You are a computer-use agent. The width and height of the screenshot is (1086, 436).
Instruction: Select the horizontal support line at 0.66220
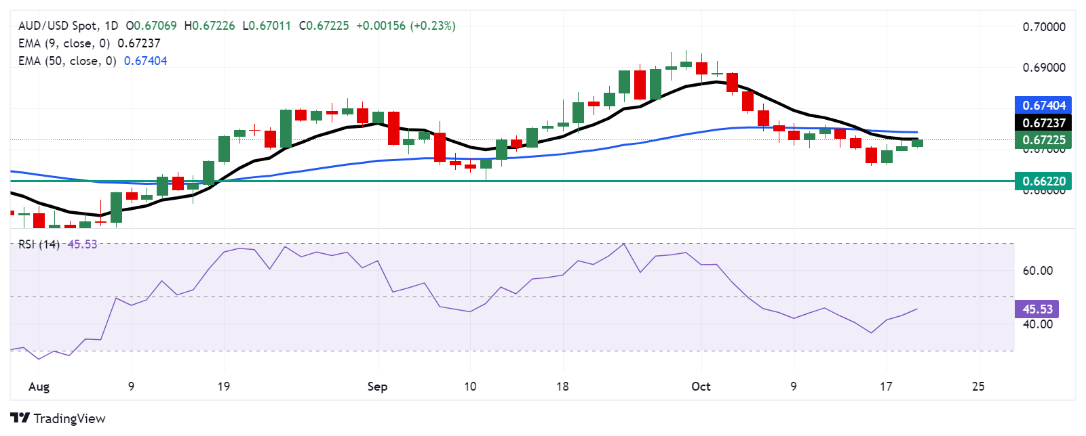[x=512, y=181]
